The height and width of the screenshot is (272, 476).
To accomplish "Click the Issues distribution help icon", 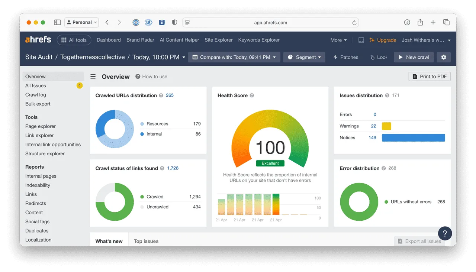I will 387,95.
